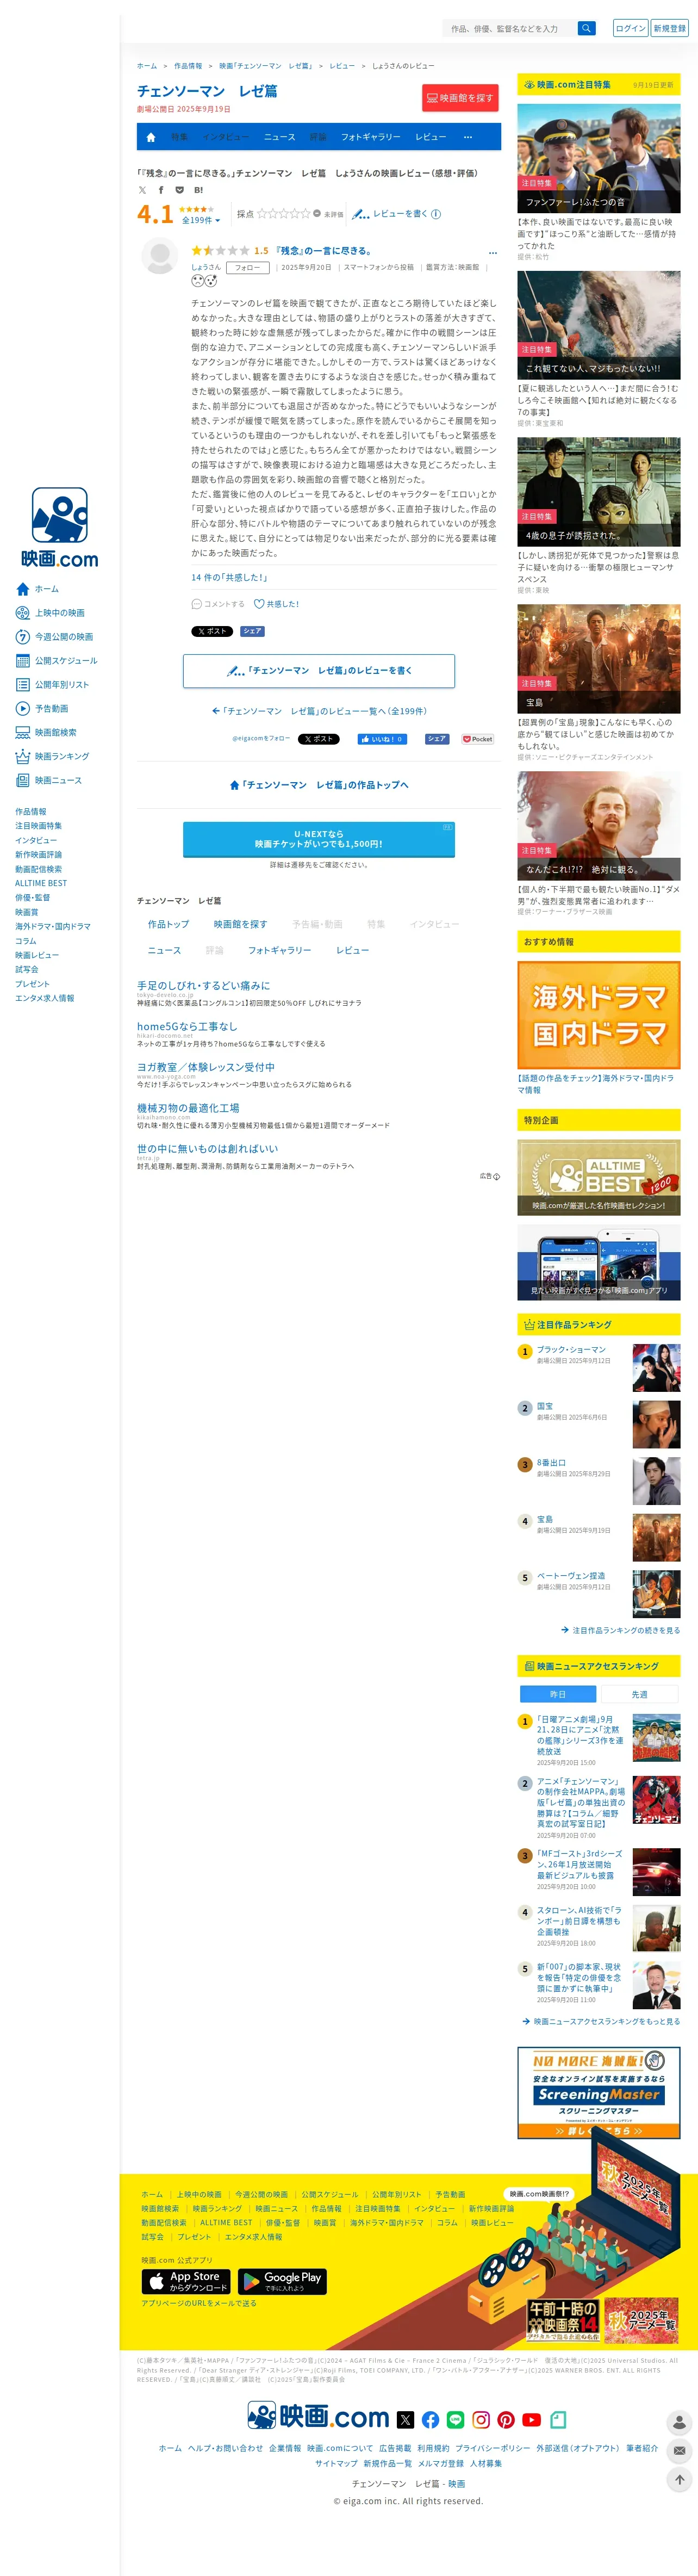
Task: Click the Instagram icon in footer
Action: pyautogui.click(x=481, y=2420)
